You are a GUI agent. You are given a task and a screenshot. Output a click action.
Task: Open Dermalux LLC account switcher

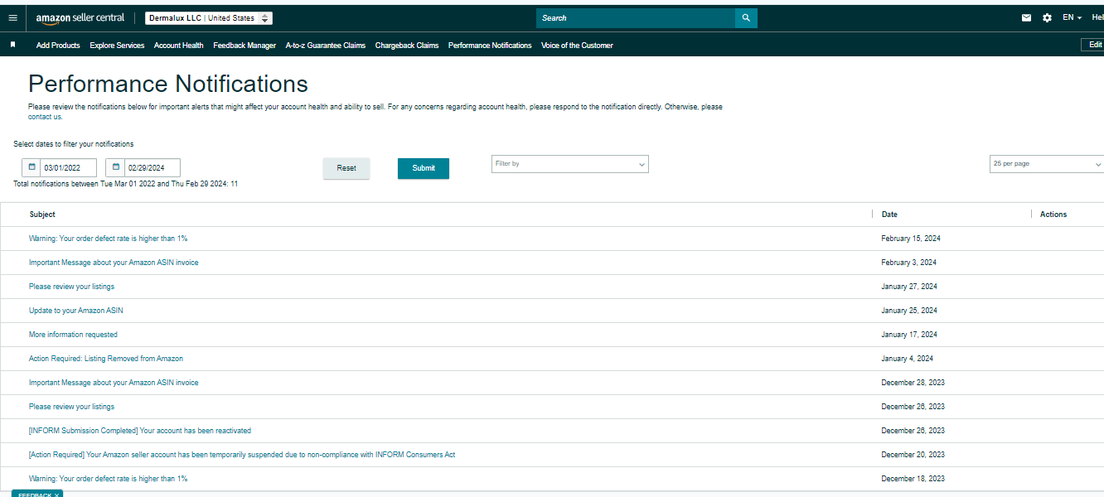point(208,18)
